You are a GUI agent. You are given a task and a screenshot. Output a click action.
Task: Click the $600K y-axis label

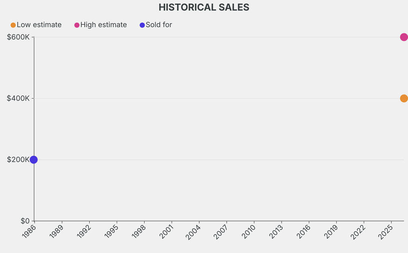18,37
